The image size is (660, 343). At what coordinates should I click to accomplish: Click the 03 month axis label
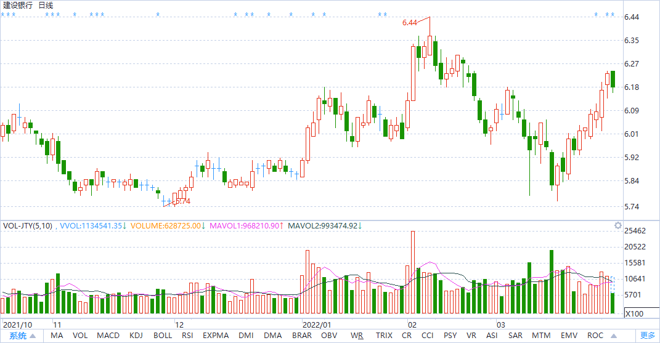click(x=500, y=325)
